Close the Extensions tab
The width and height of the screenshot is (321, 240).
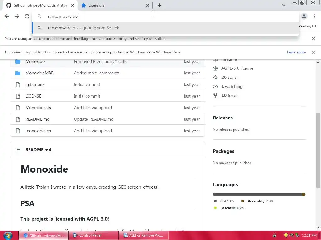pyautogui.click(x=148, y=5)
